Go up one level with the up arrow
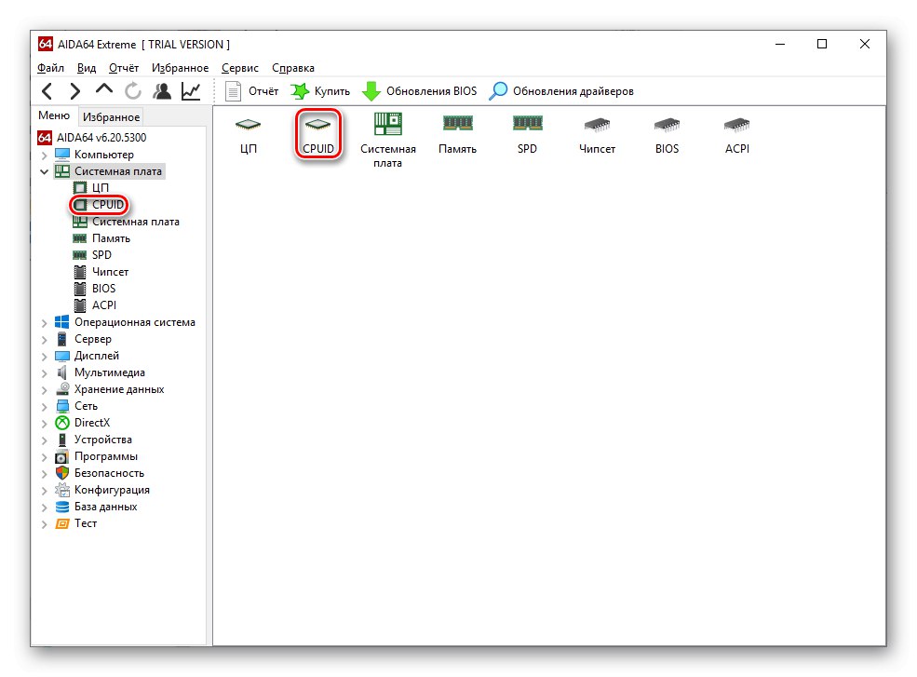 coord(104,89)
